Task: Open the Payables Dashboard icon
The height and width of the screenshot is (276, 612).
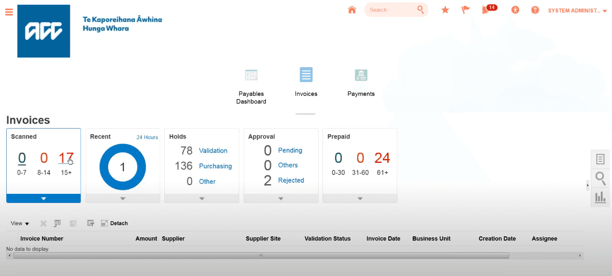Action: pos(251,75)
